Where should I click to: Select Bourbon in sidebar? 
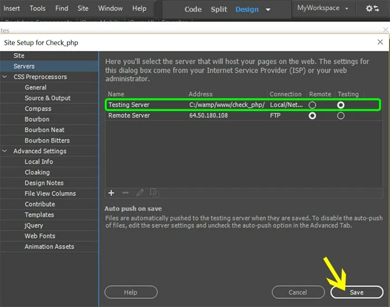[37, 119]
